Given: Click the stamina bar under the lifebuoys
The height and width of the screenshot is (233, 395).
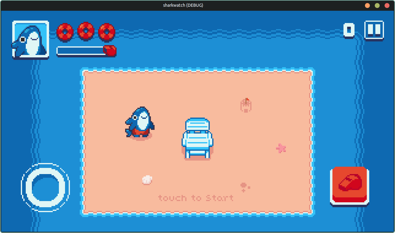Looking at the screenshot, I should 86,51.
